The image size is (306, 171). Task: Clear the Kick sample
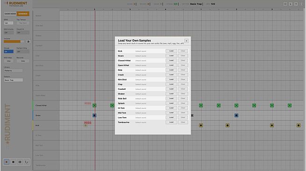pyautogui.click(x=183, y=51)
